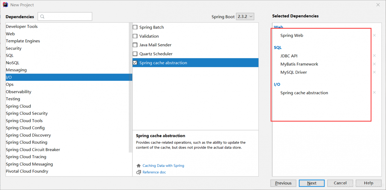Viewport: 386px width, 190px height.
Task: Open the Spring Cloud Security category
Action: click(67, 113)
